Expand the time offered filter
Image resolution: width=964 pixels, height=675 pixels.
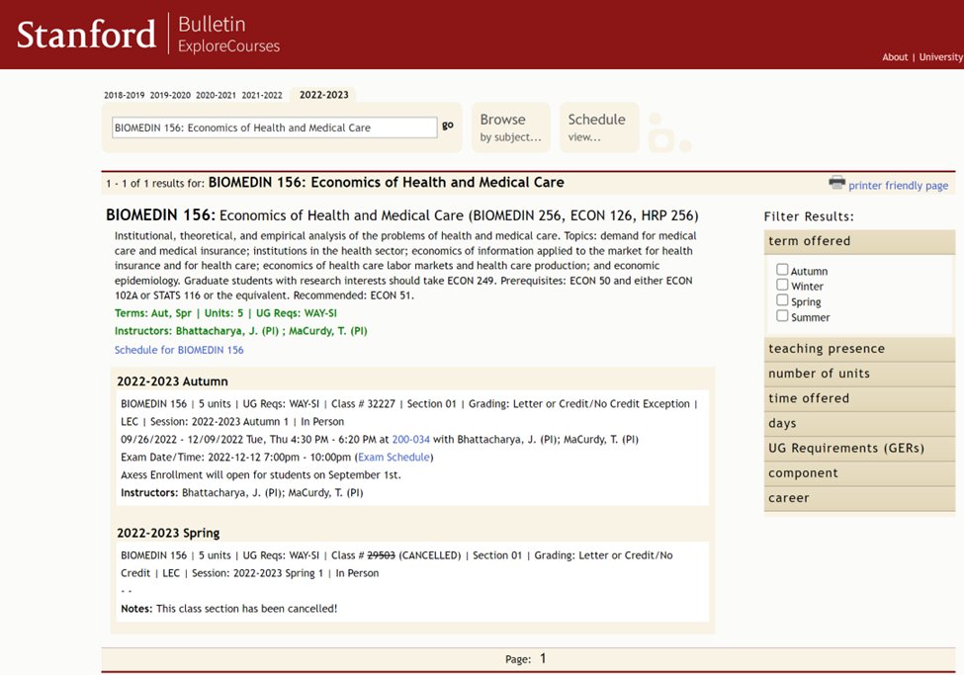point(859,398)
